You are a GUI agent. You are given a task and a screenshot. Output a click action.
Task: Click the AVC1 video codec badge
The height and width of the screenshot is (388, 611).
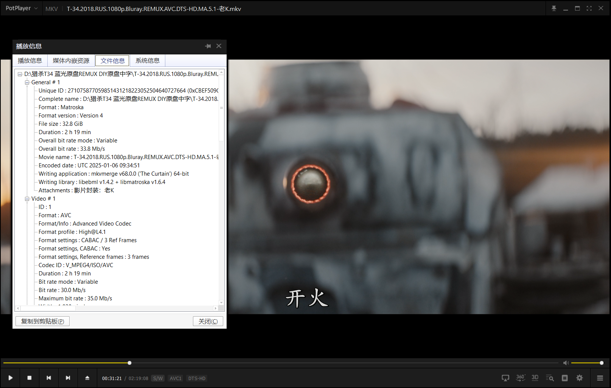click(176, 378)
